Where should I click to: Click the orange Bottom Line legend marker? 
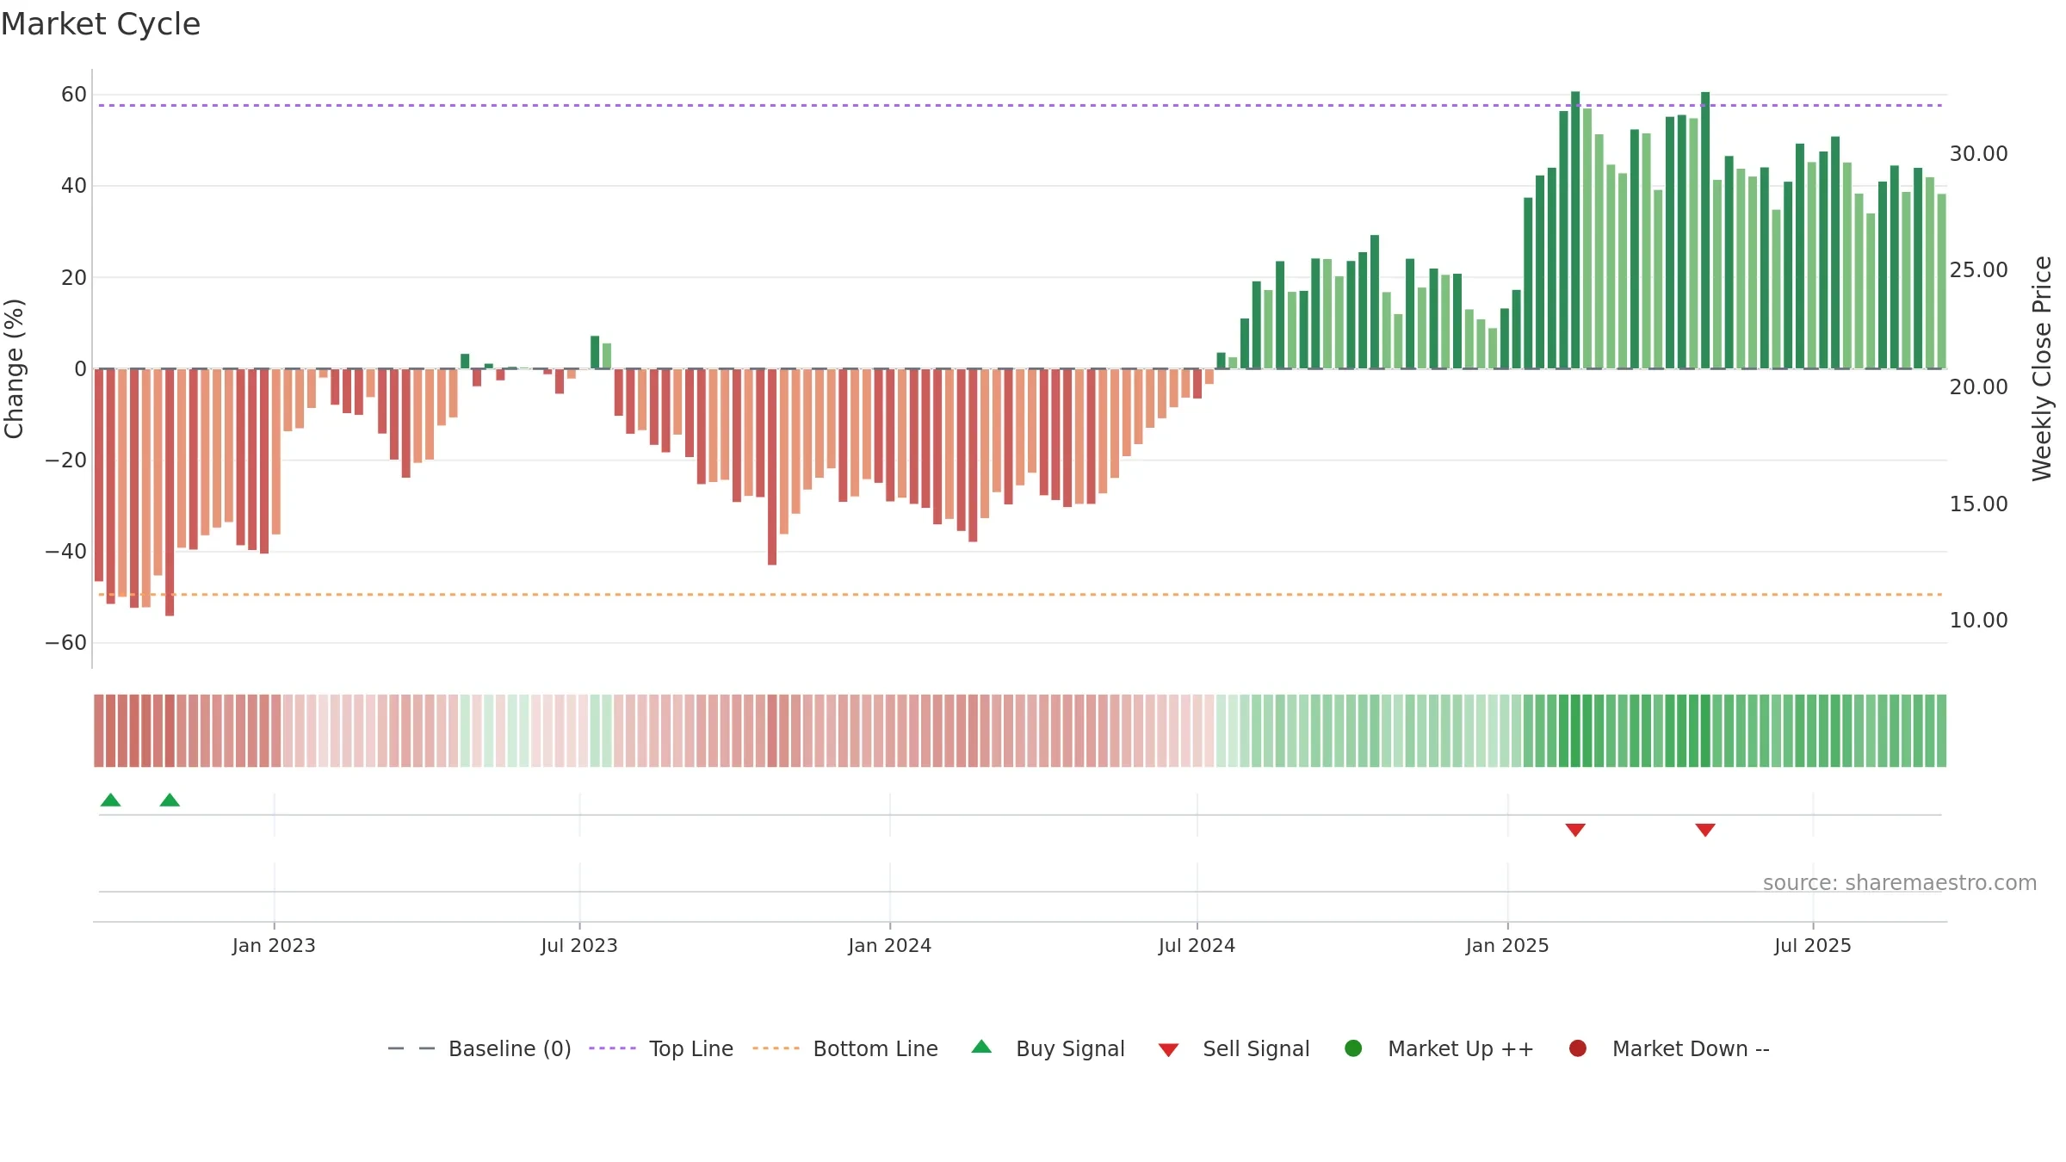[776, 1048]
